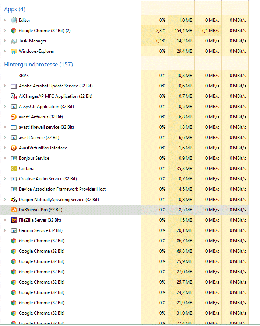Expand the Adobe Acrobat Update Service entry
The width and height of the screenshot is (260, 326).
click(x=4, y=86)
